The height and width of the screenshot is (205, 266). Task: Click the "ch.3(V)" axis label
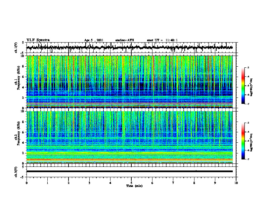pyautogui.click(x=16, y=172)
